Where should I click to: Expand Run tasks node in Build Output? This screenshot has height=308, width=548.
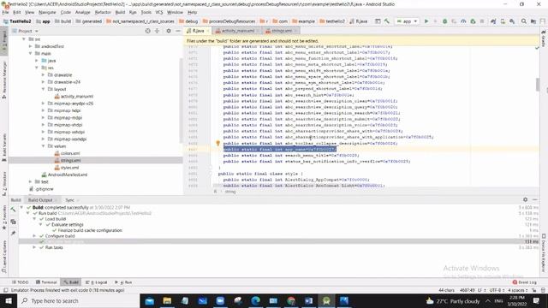(34, 247)
